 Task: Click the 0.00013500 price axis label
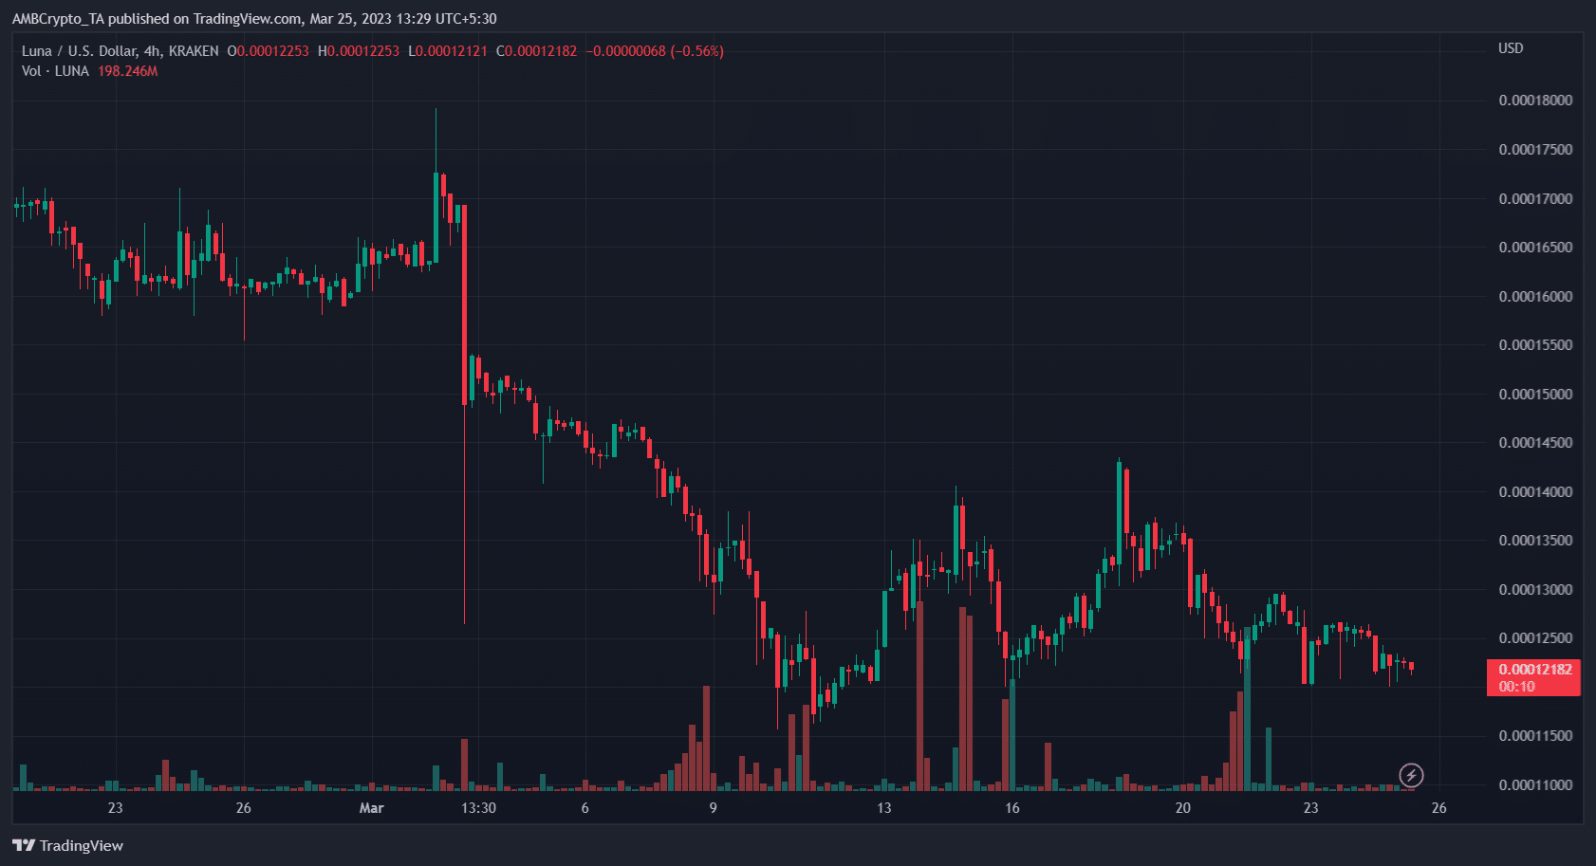point(1535,541)
